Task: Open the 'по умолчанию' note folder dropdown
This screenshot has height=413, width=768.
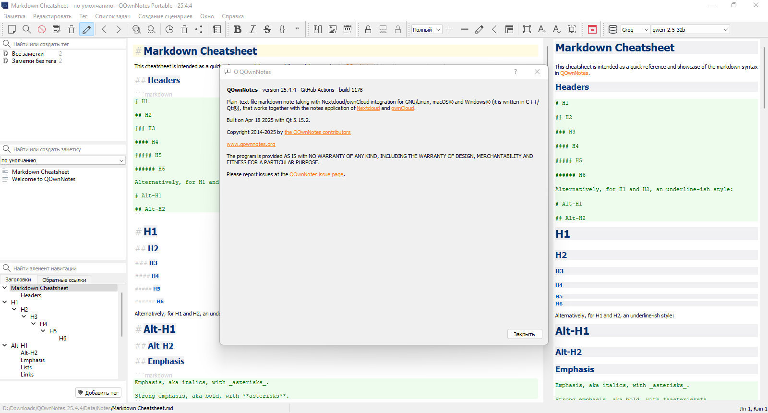Action: [63, 160]
